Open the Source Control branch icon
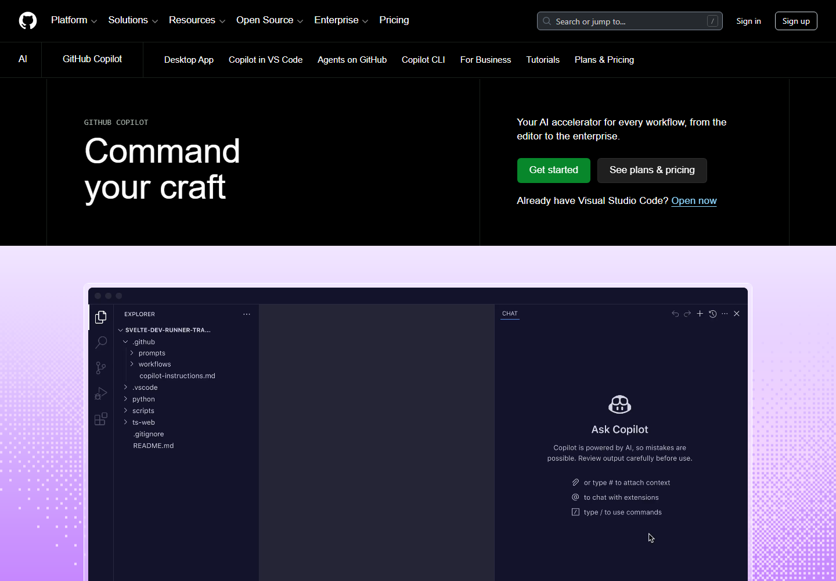The image size is (836, 581). point(101,368)
